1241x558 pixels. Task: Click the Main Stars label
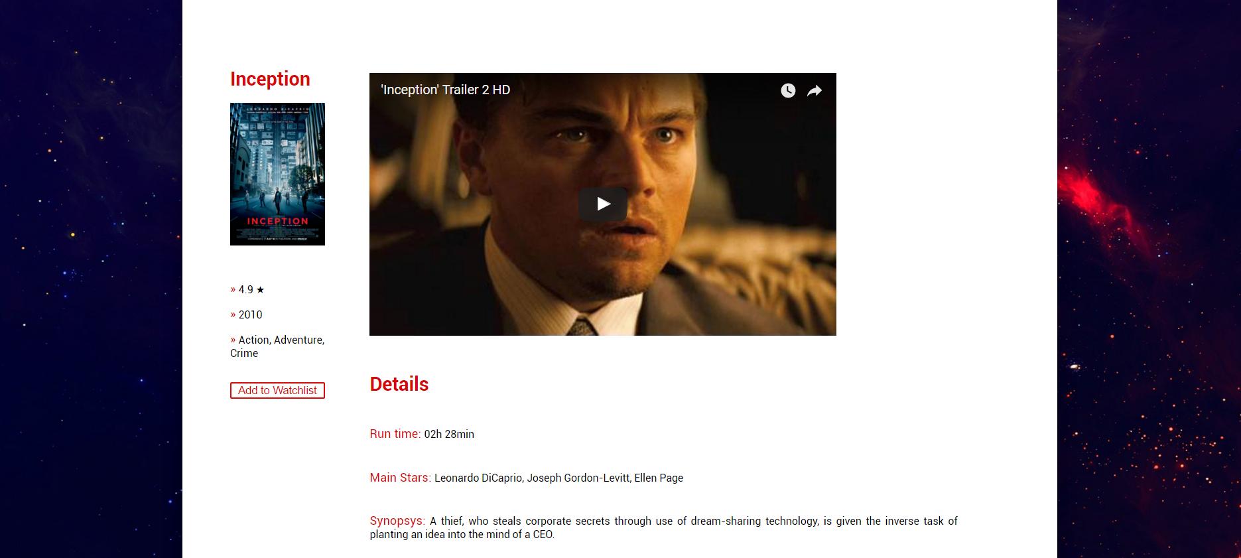click(x=400, y=477)
